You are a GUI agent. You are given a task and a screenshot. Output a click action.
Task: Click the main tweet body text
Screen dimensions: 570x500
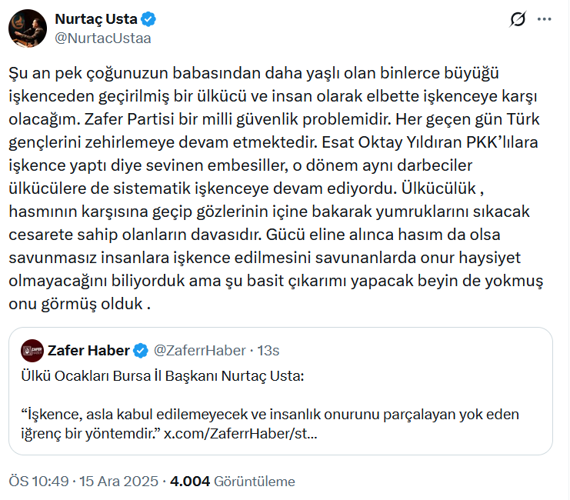[x=277, y=188]
